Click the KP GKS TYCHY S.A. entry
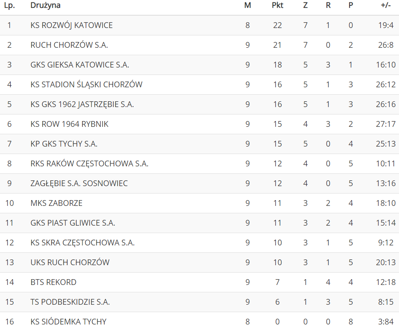This screenshot has width=399, height=329. [64, 144]
